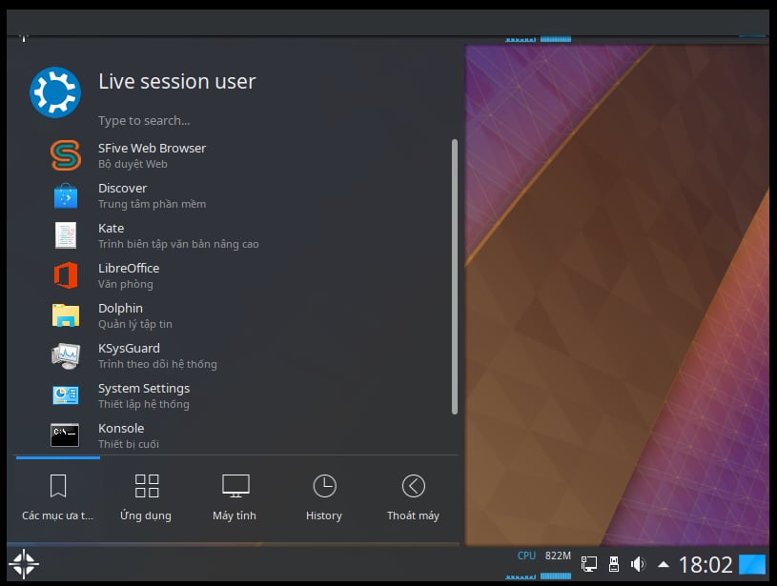Open the volume control in tray
Viewport: 777px width, 586px height.
638,564
